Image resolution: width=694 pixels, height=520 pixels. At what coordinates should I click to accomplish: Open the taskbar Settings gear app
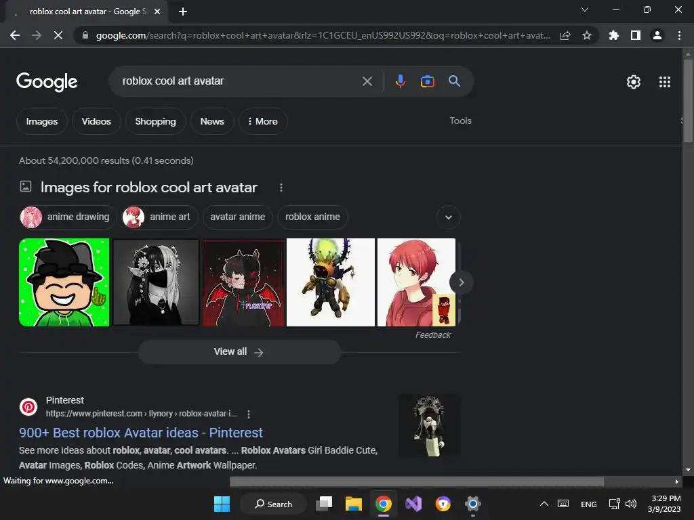(x=472, y=504)
